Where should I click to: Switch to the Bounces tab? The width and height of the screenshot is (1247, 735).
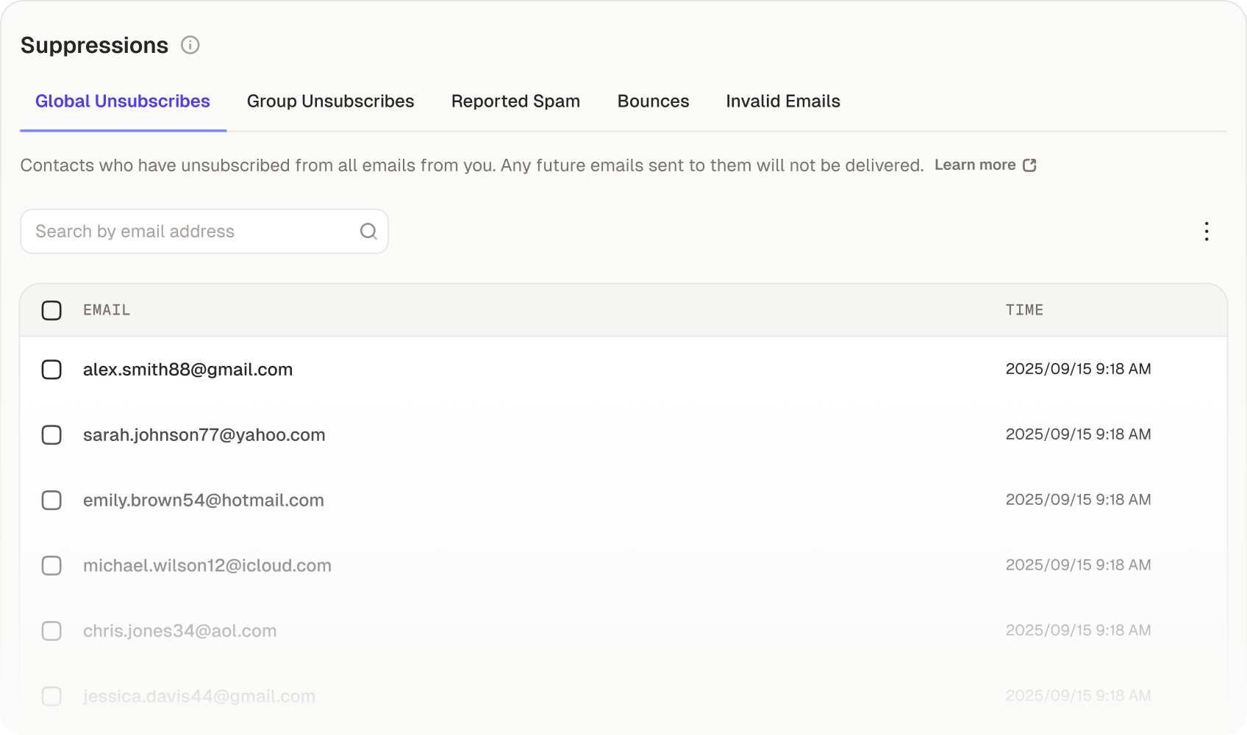coord(653,101)
